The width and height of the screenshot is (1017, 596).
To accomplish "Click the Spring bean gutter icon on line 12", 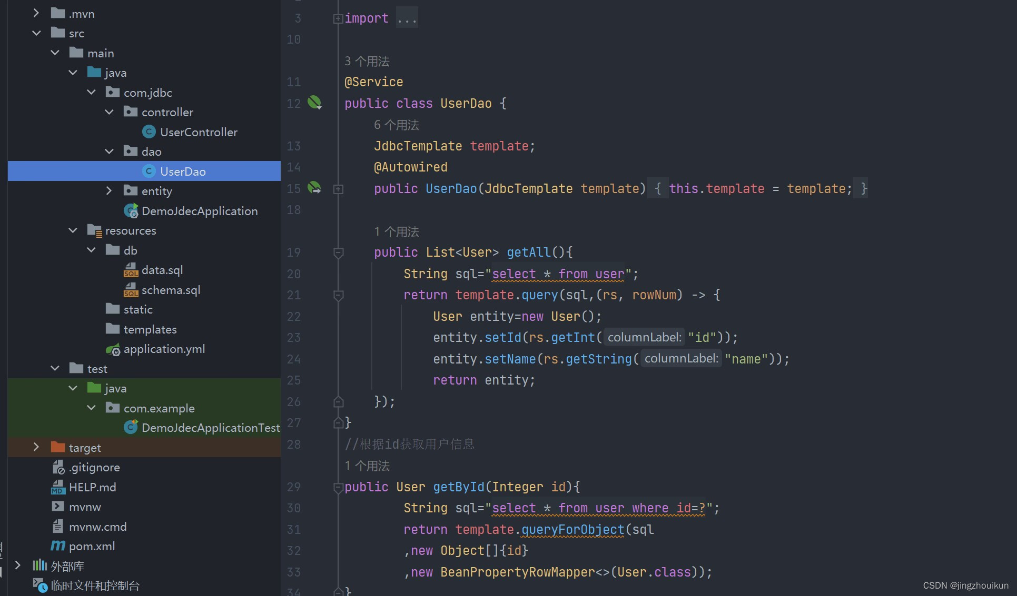I will coord(314,103).
